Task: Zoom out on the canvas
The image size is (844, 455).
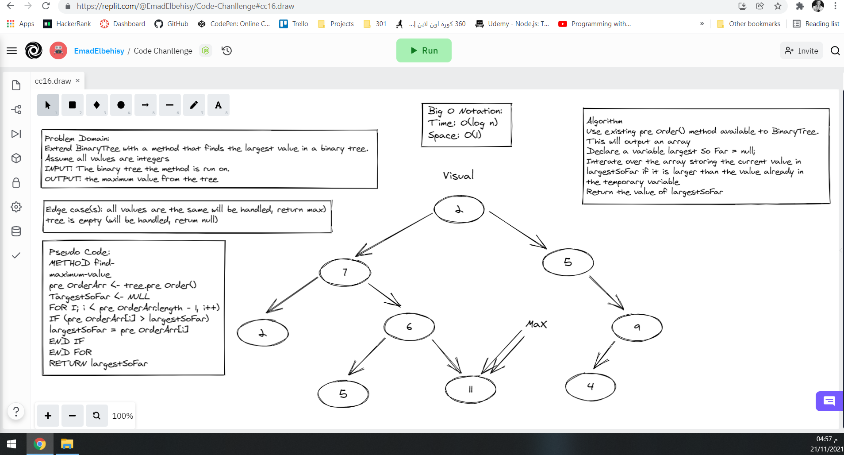Action: (73, 416)
